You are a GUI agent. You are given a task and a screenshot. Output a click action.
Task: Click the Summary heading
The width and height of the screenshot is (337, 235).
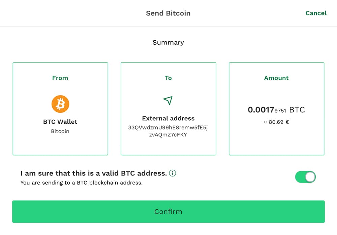pos(168,42)
